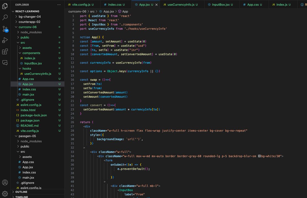Open Explorer more actions ellipsis

pos(59,5)
